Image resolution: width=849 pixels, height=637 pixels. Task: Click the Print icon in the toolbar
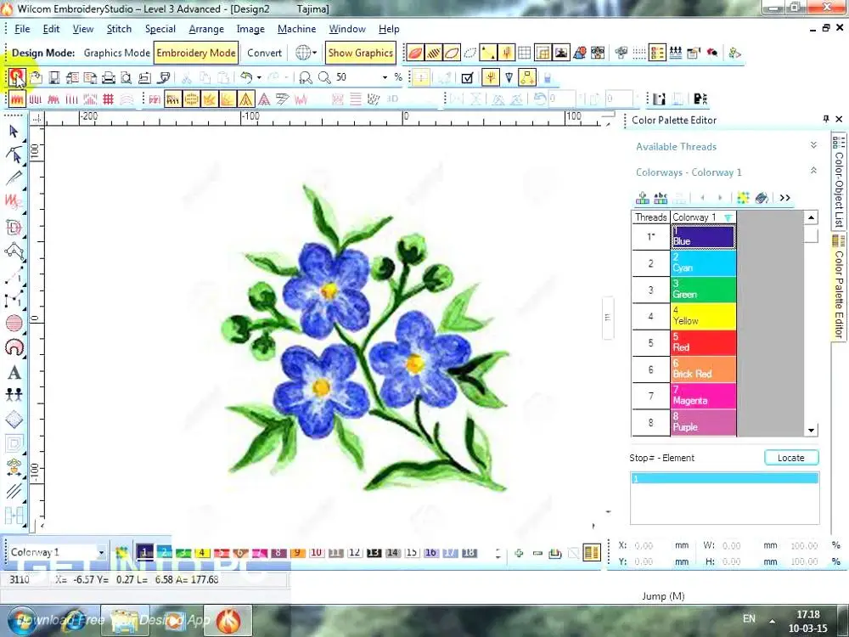pos(109,77)
